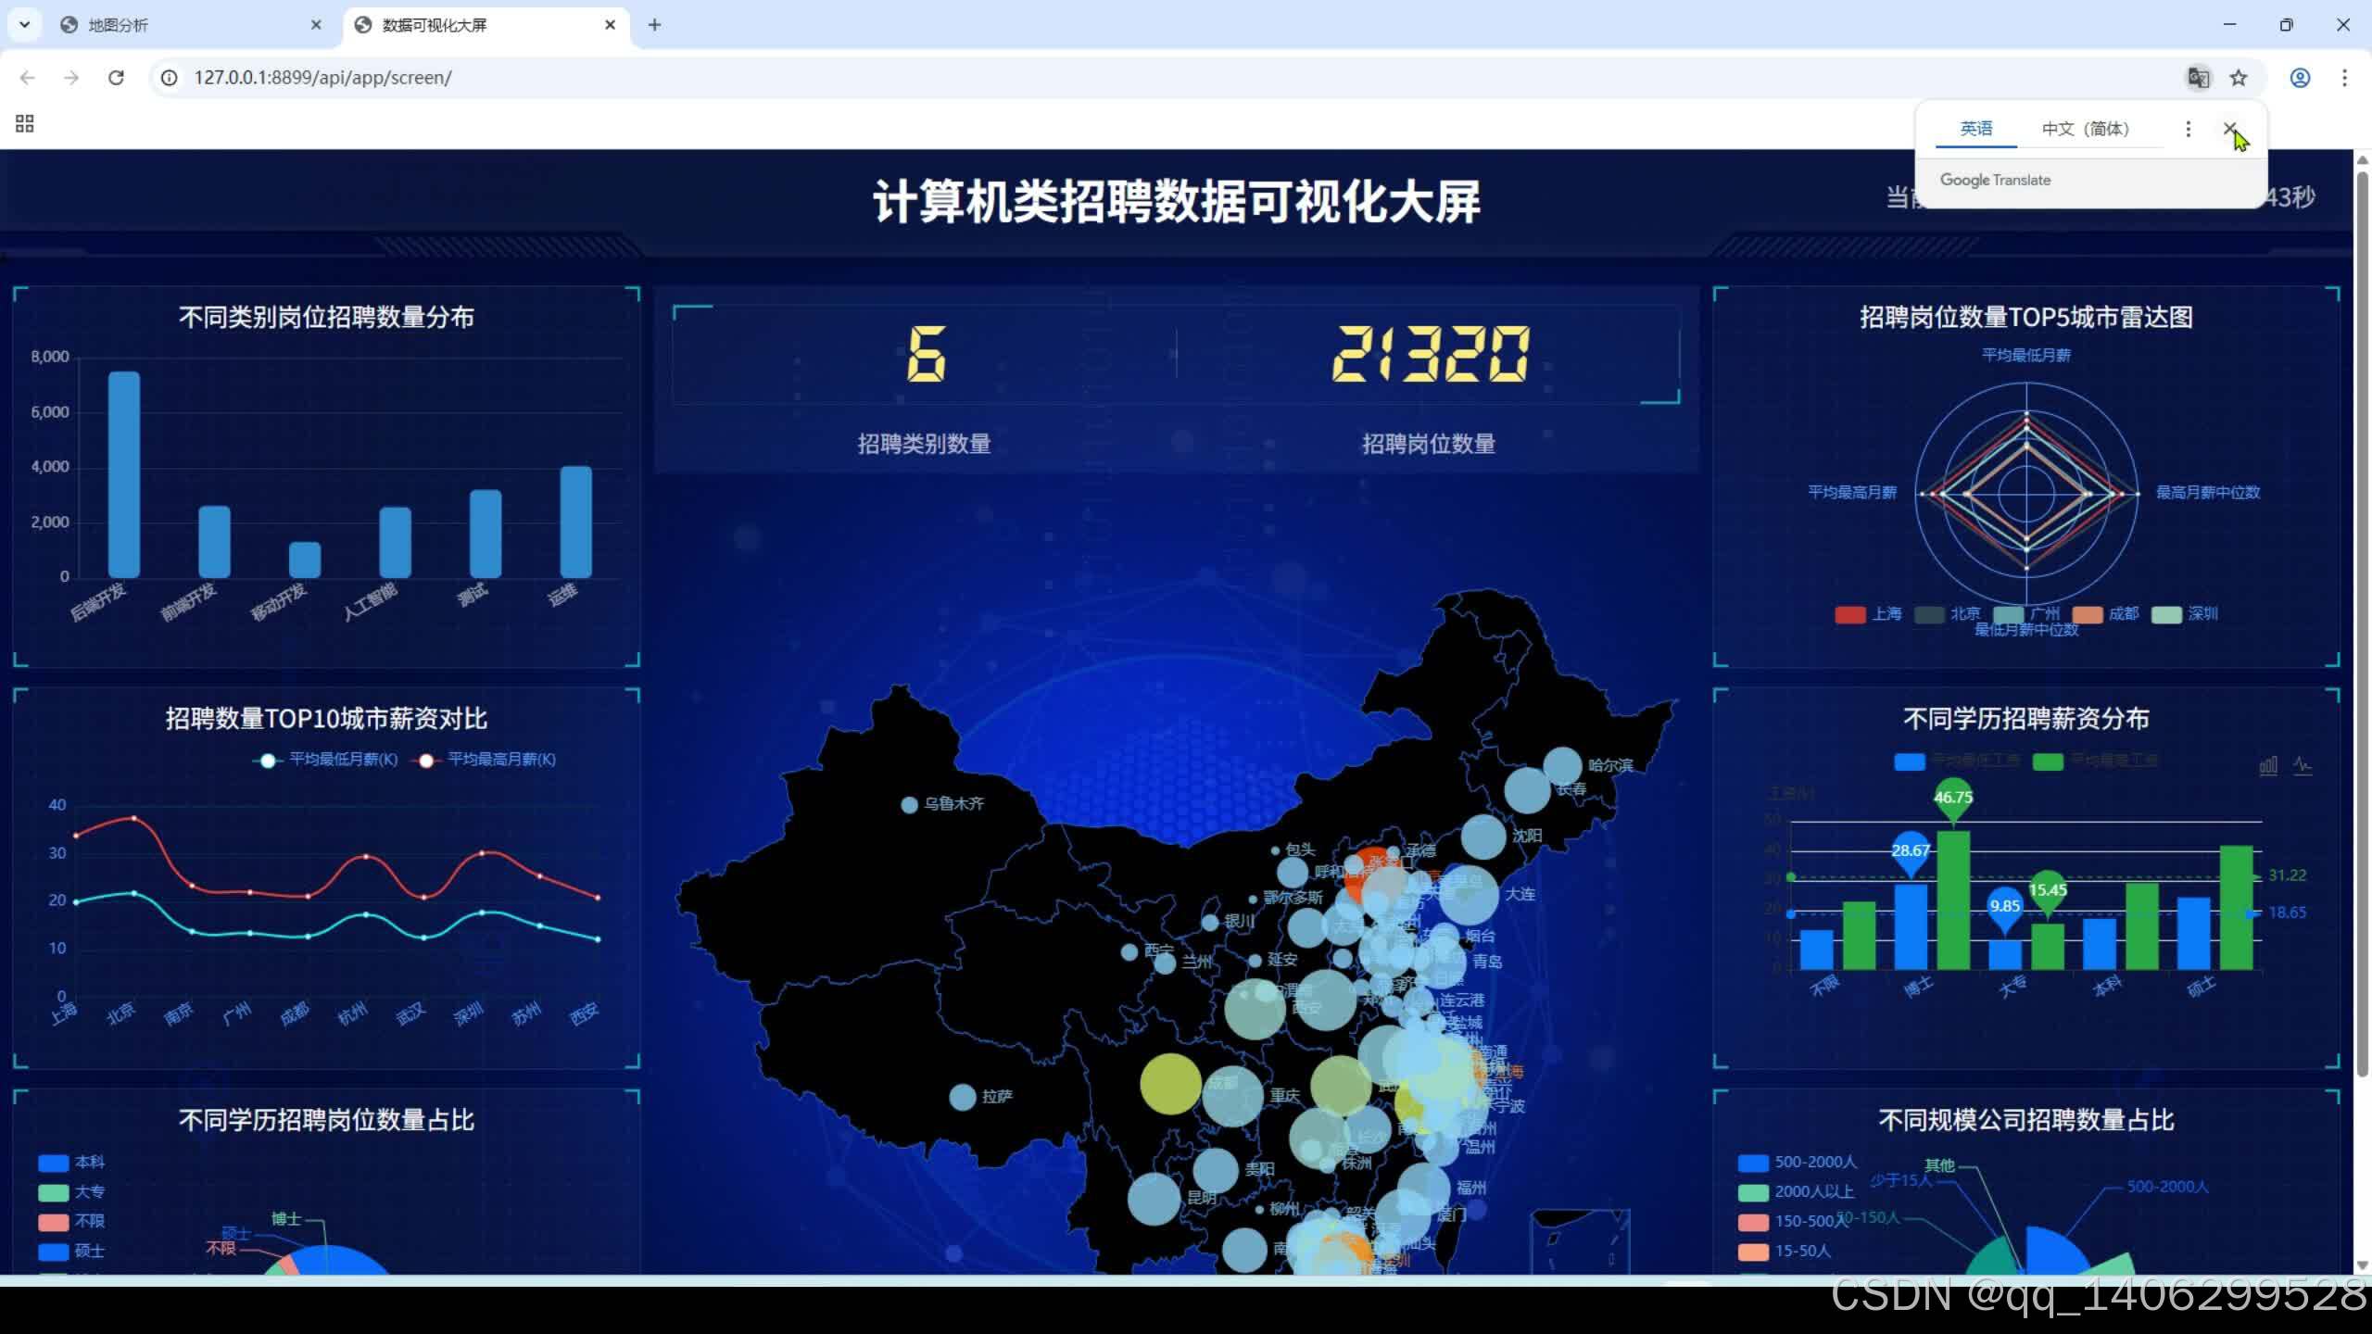Click the 乌鲁木齐 map point
2372x1334 pixels.
click(909, 804)
